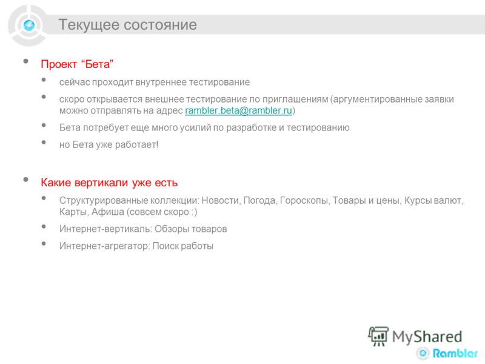Click the line "Интернет-вертикаль: Обзоры товаров"
This screenshot has width=485, height=364.
pos(143,229)
